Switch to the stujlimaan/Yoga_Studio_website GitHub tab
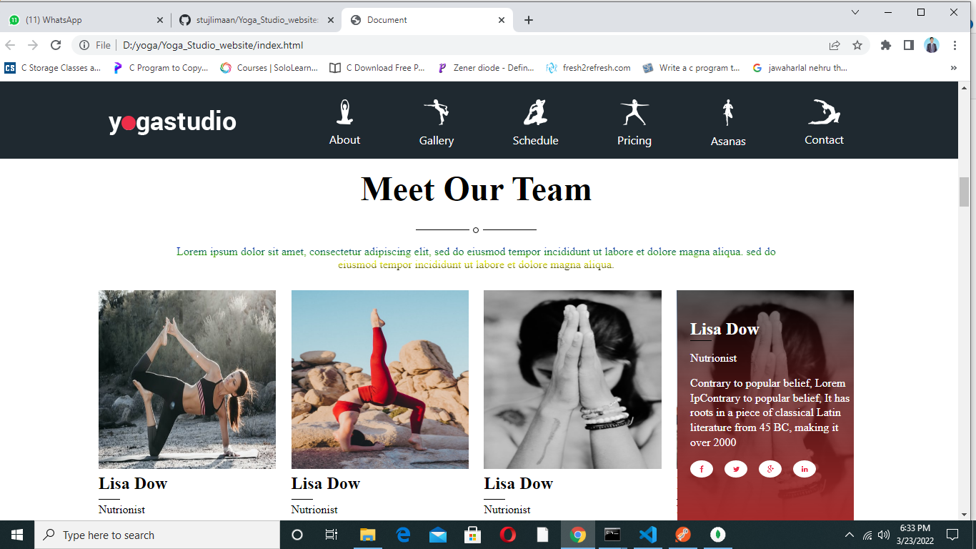This screenshot has width=976, height=549. [256, 20]
